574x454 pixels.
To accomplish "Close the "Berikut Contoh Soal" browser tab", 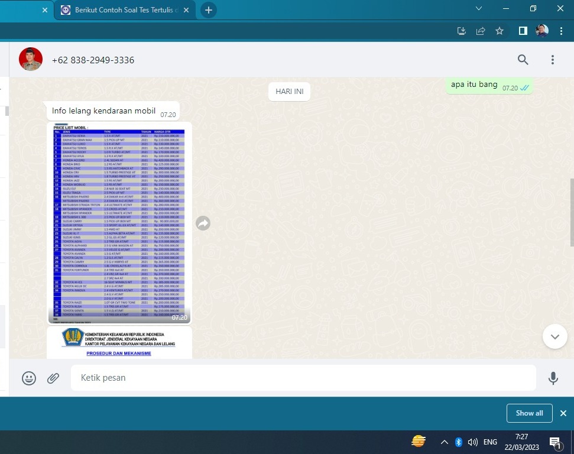I will coord(186,10).
